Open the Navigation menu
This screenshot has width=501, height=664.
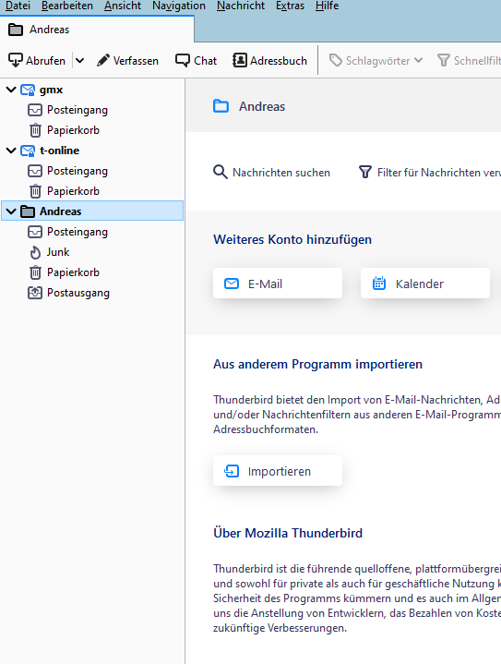[179, 6]
